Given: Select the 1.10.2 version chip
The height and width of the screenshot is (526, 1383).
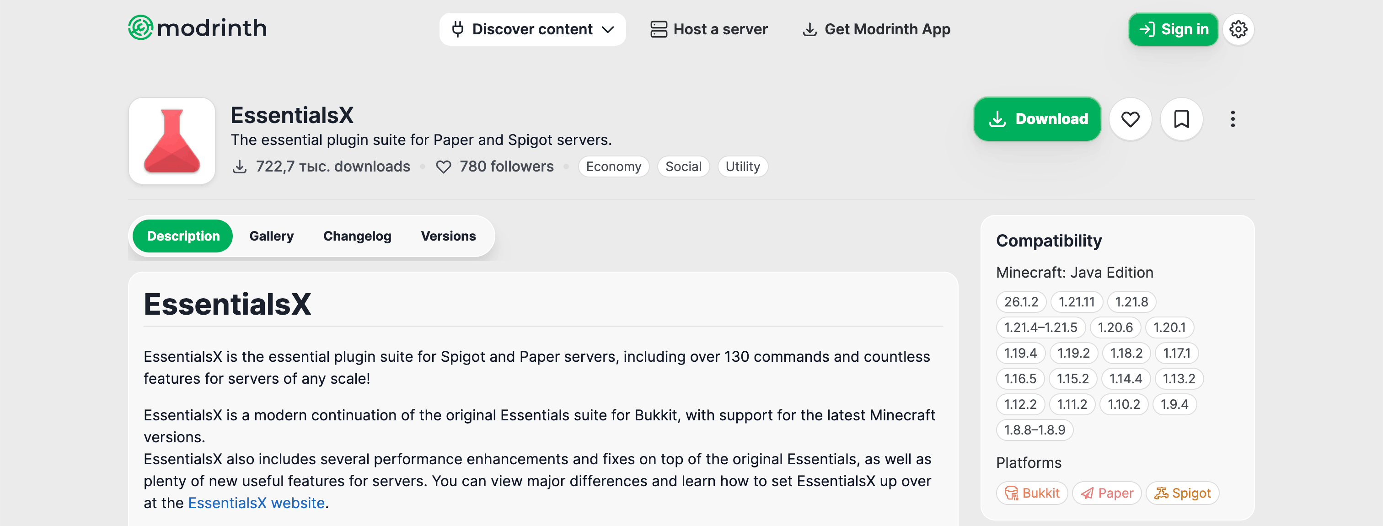Looking at the screenshot, I should [x=1124, y=404].
